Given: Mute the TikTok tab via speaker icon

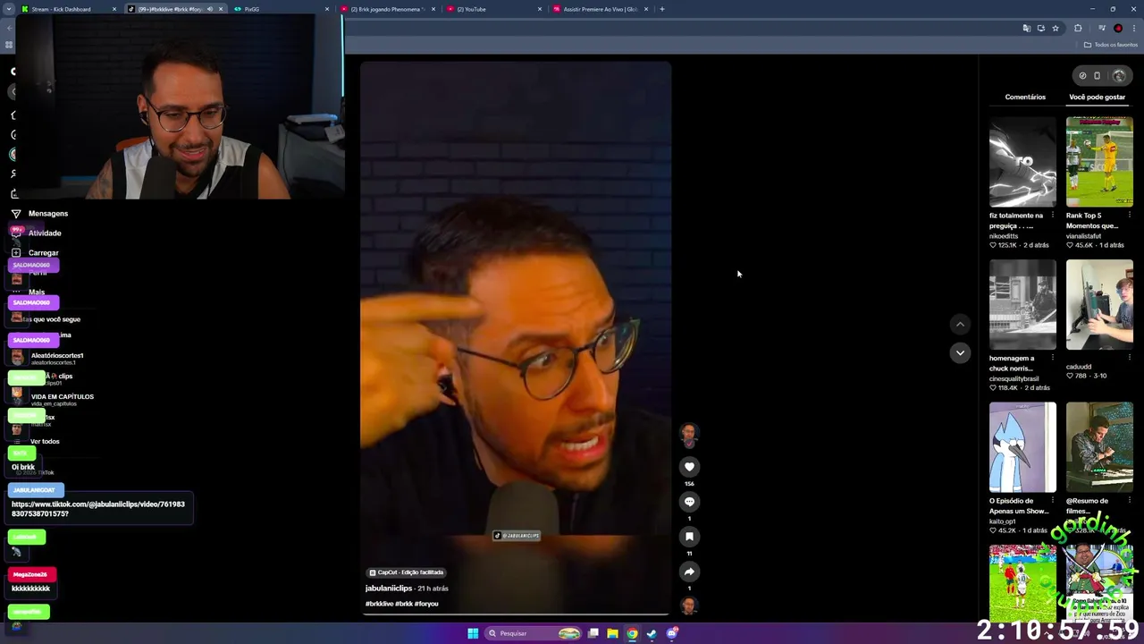Looking at the screenshot, I should tap(210, 9).
